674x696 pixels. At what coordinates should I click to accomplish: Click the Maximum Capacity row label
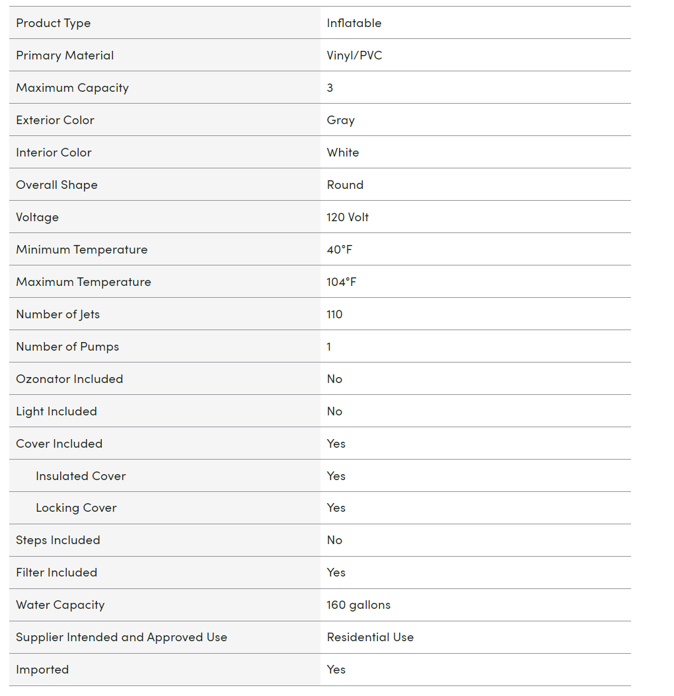point(73,88)
